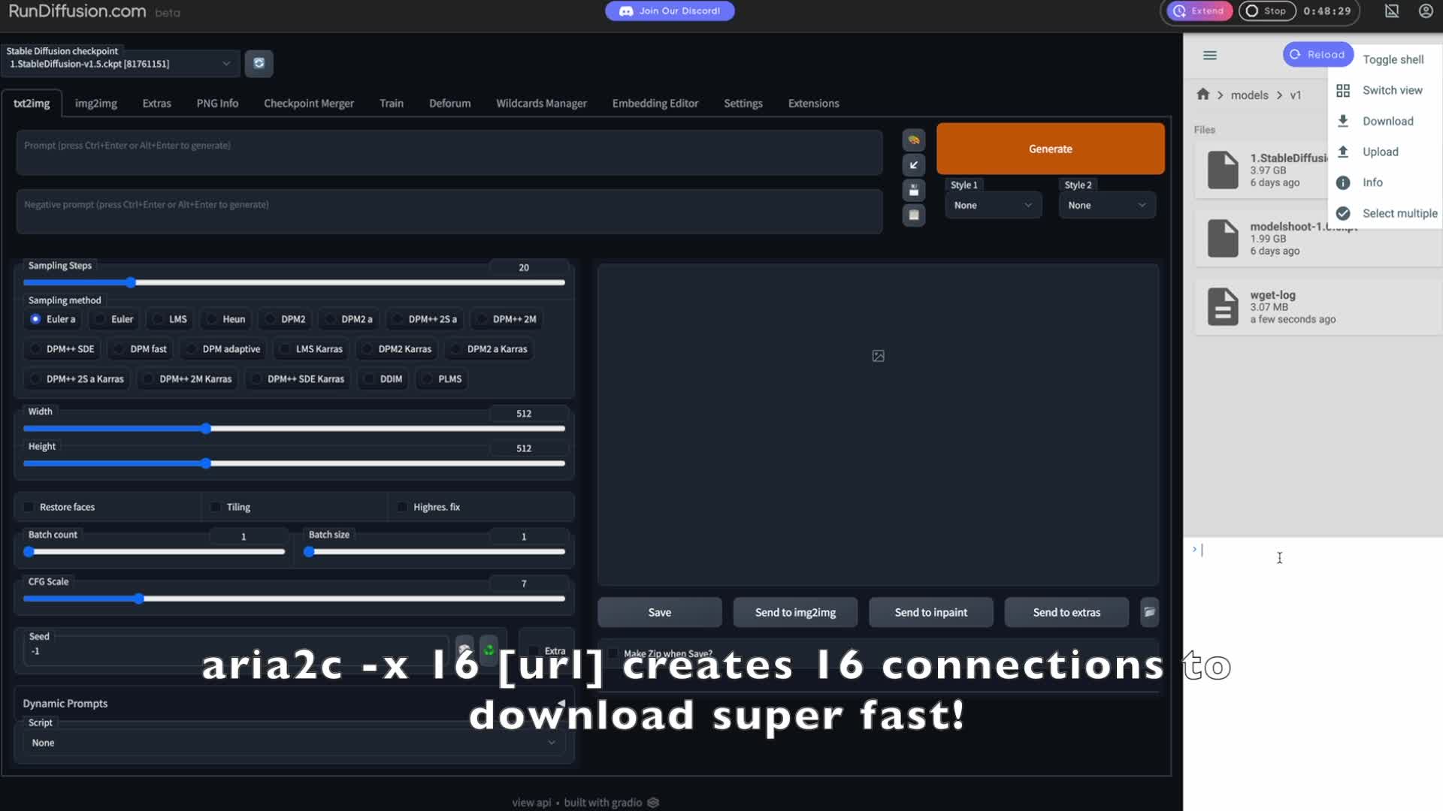Click the Save button

pos(659,612)
